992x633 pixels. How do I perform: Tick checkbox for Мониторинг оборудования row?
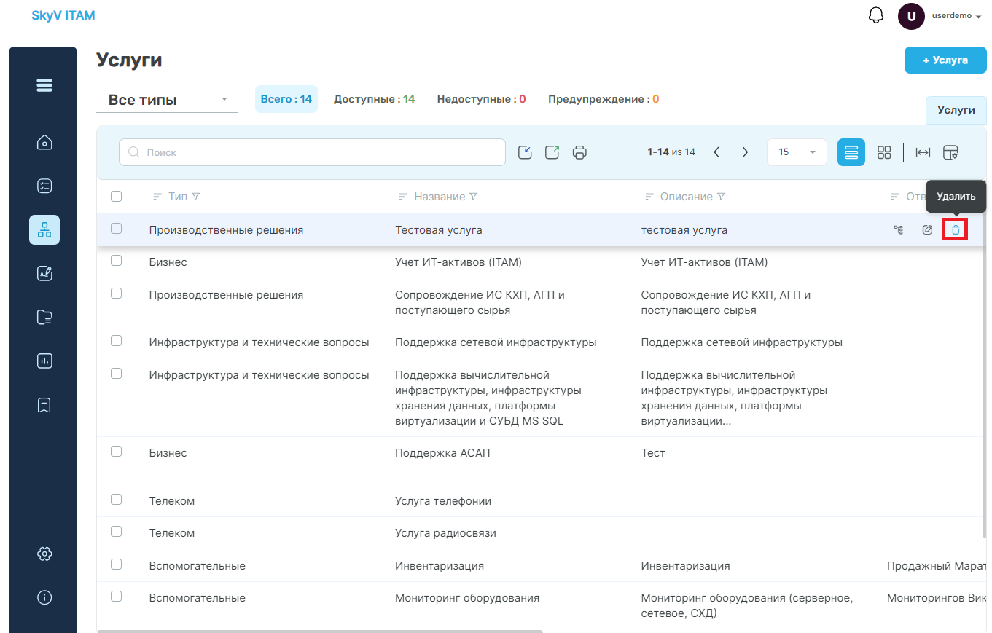pyautogui.click(x=116, y=596)
